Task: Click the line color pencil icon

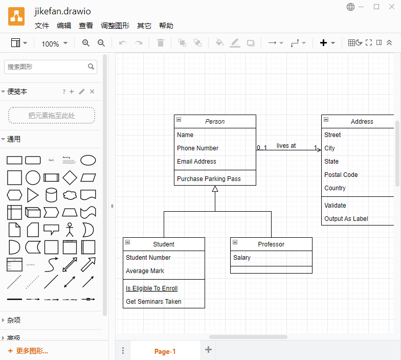Action: [x=235, y=43]
